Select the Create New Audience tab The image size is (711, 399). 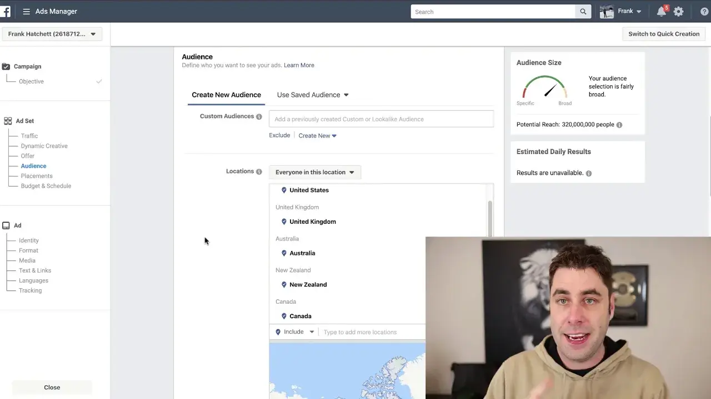pos(226,95)
